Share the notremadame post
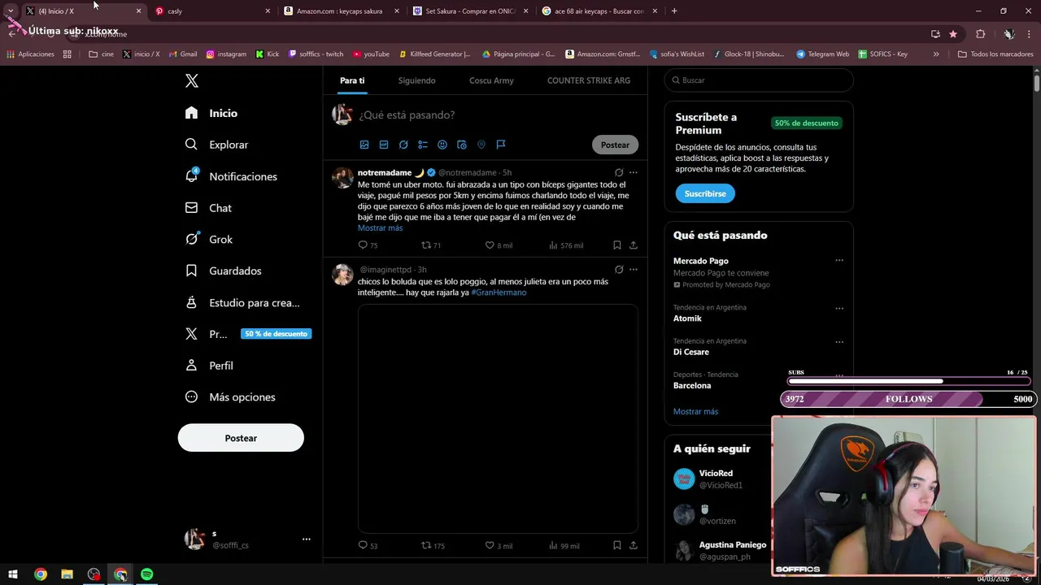Image resolution: width=1041 pixels, height=585 pixels. 634,245
